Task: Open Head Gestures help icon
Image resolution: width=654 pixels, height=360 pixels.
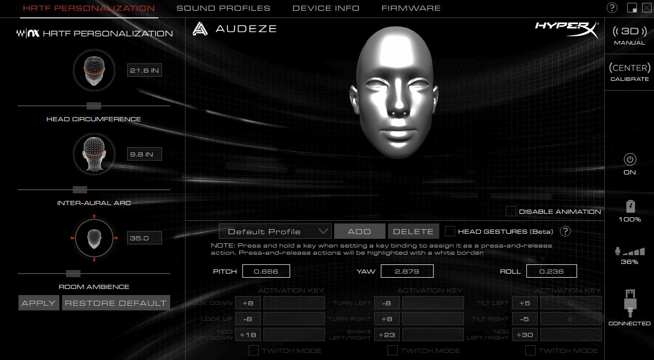Action: 565,231
